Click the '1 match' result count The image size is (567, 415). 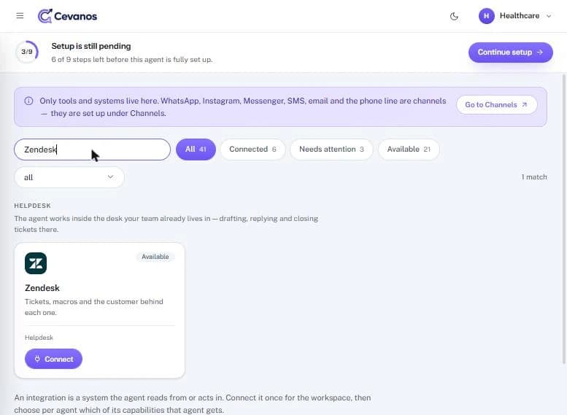click(533, 177)
